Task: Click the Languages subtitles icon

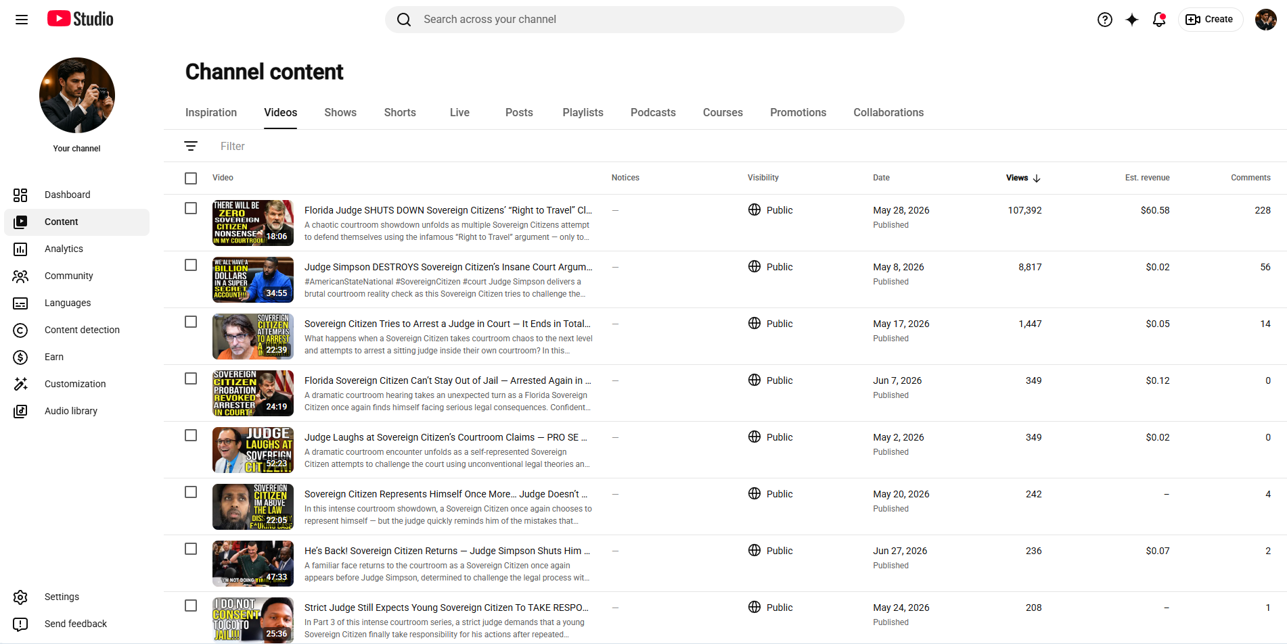Action: tap(20, 303)
